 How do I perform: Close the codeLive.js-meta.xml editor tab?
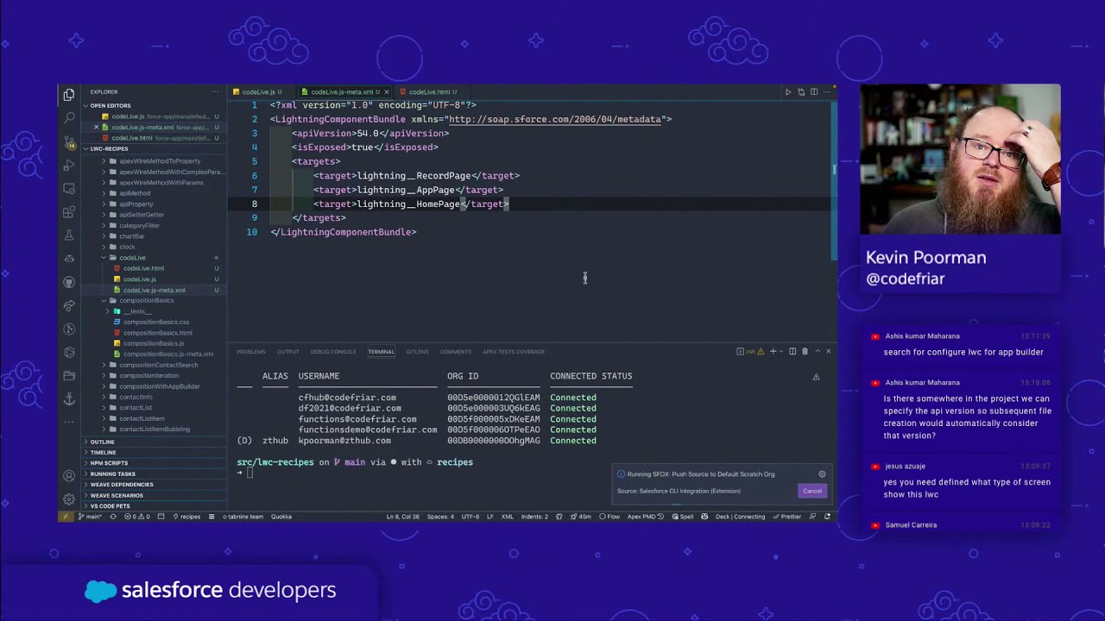click(x=386, y=92)
